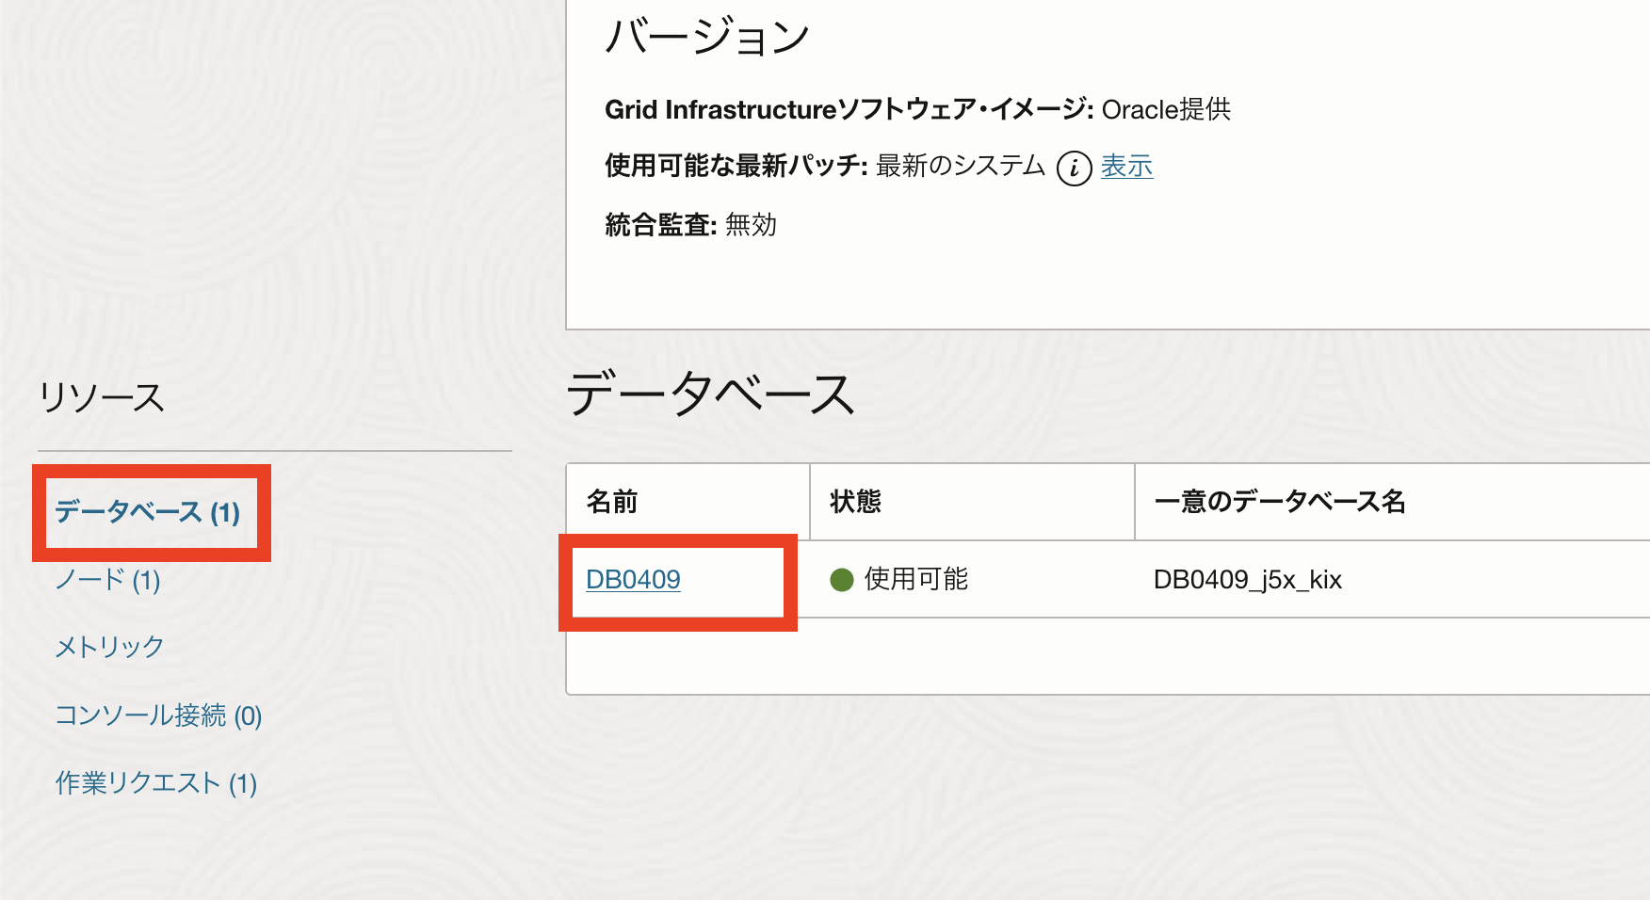Click the リソース sidebar heading
This screenshot has height=900, width=1650.
[x=102, y=398]
